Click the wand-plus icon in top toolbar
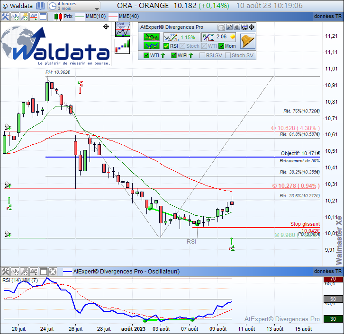344x334 pixels. [x=24, y=17]
